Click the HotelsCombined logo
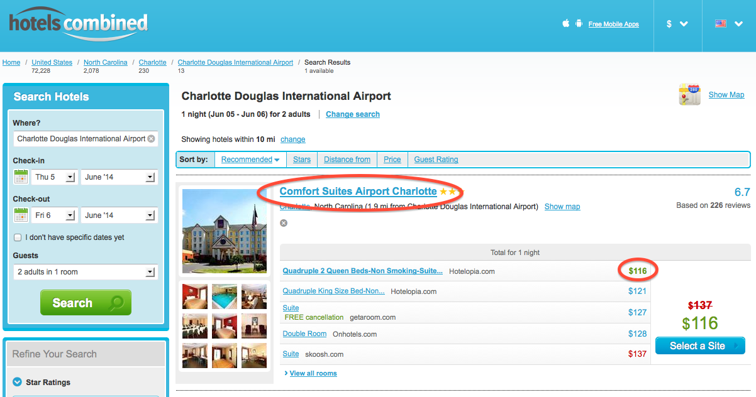Image resolution: width=756 pixels, height=397 pixels. (78, 25)
